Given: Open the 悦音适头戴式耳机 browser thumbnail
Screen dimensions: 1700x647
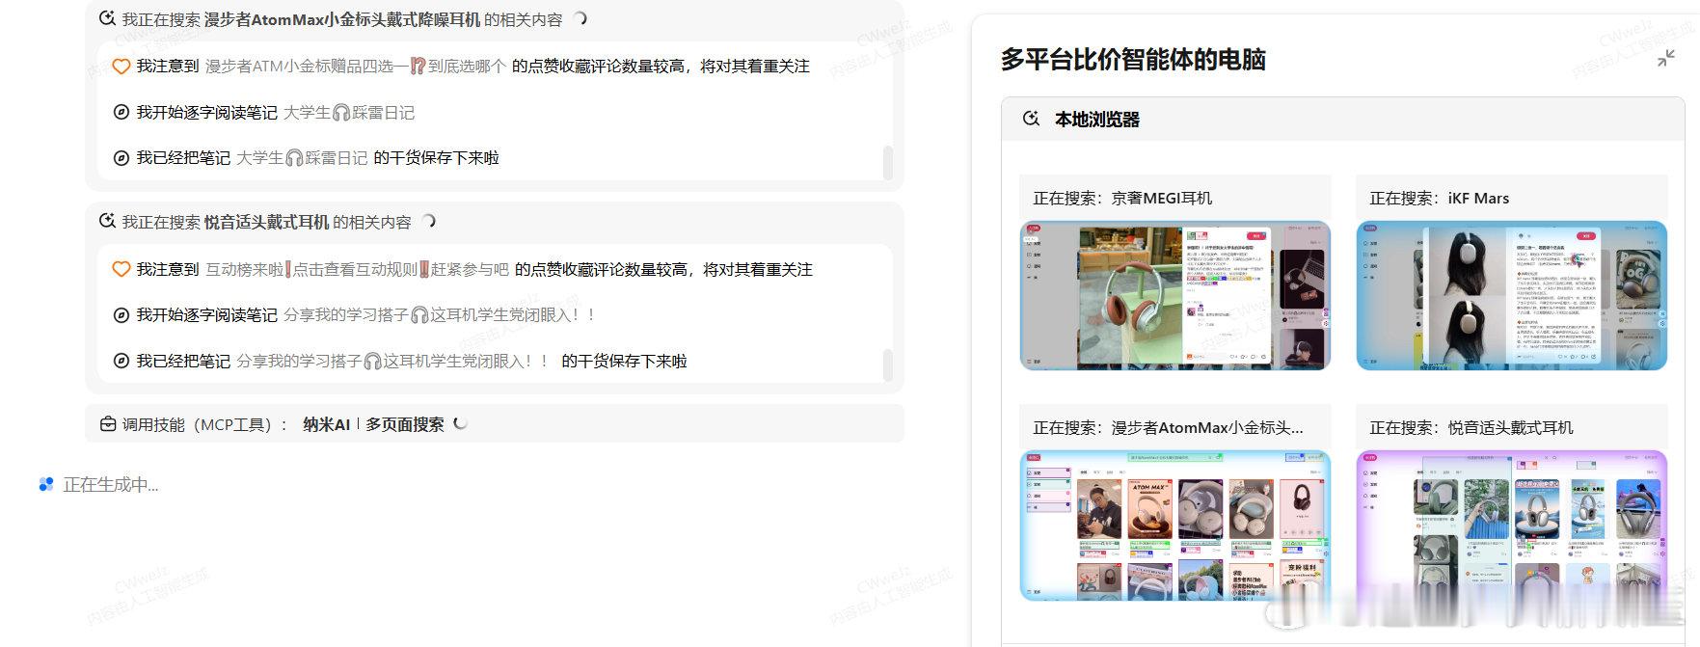Looking at the screenshot, I should (1511, 526).
